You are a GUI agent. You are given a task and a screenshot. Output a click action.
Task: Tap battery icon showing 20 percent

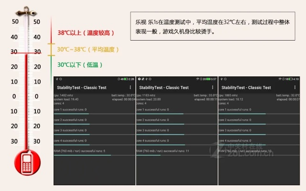tap(208, 79)
